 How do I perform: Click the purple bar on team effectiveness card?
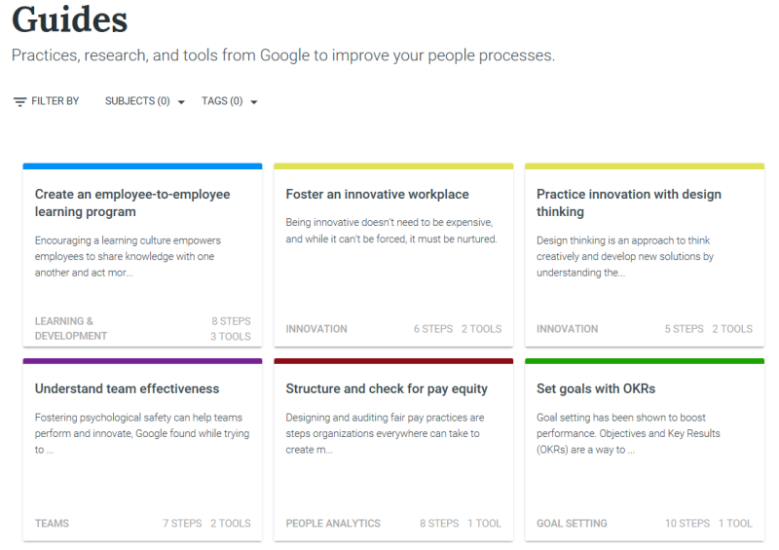click(142, 361)
